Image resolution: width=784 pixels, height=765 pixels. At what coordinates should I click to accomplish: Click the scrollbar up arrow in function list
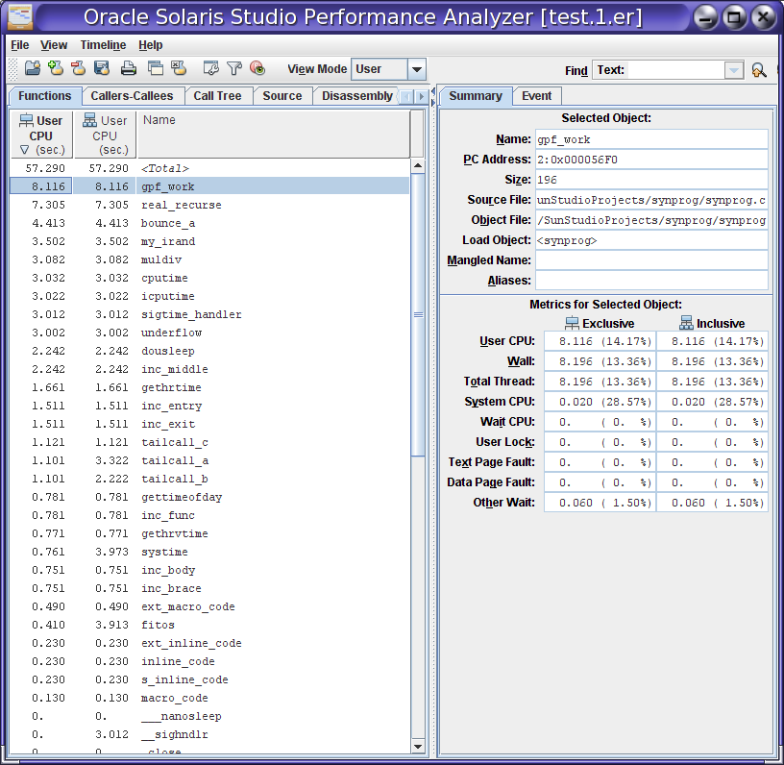(x=418, y=166)
